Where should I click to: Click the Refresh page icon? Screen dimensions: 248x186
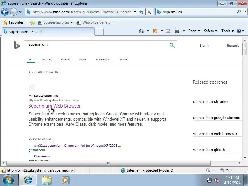tap(142, 12)
